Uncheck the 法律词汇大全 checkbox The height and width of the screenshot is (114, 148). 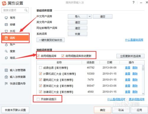click(41, 92)
